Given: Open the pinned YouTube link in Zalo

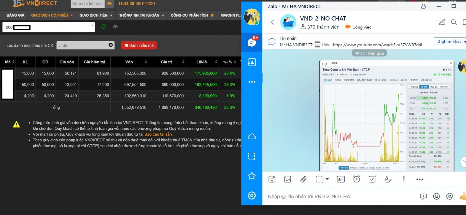Looking at the screenshot, I should (379, 45).
